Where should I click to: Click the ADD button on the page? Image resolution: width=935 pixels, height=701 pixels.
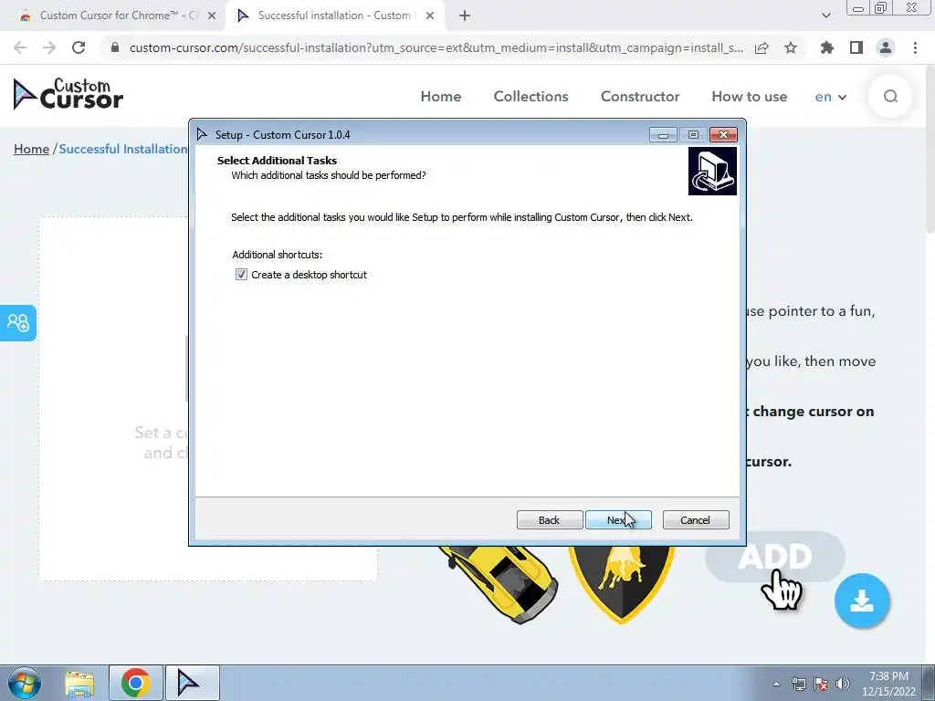(x=774, y=557)
